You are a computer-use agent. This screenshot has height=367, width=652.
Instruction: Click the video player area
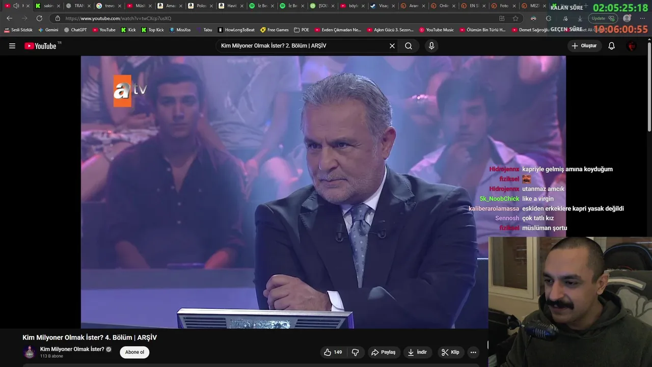point(323,192)
